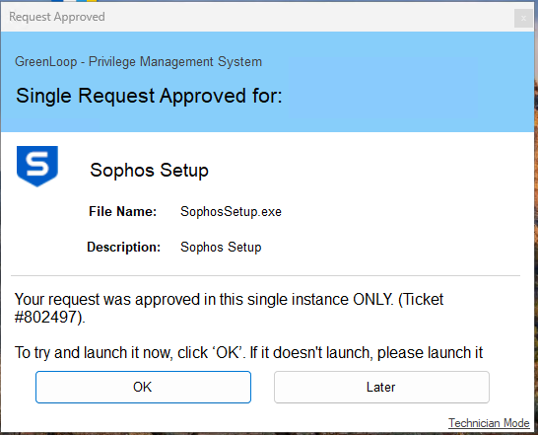This screenshot has height=435, width=538.
Task: Close the Request Approved dialog
Action: coord(523,18)
